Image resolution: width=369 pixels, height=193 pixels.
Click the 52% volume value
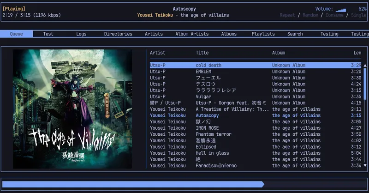tap(363, 9)
